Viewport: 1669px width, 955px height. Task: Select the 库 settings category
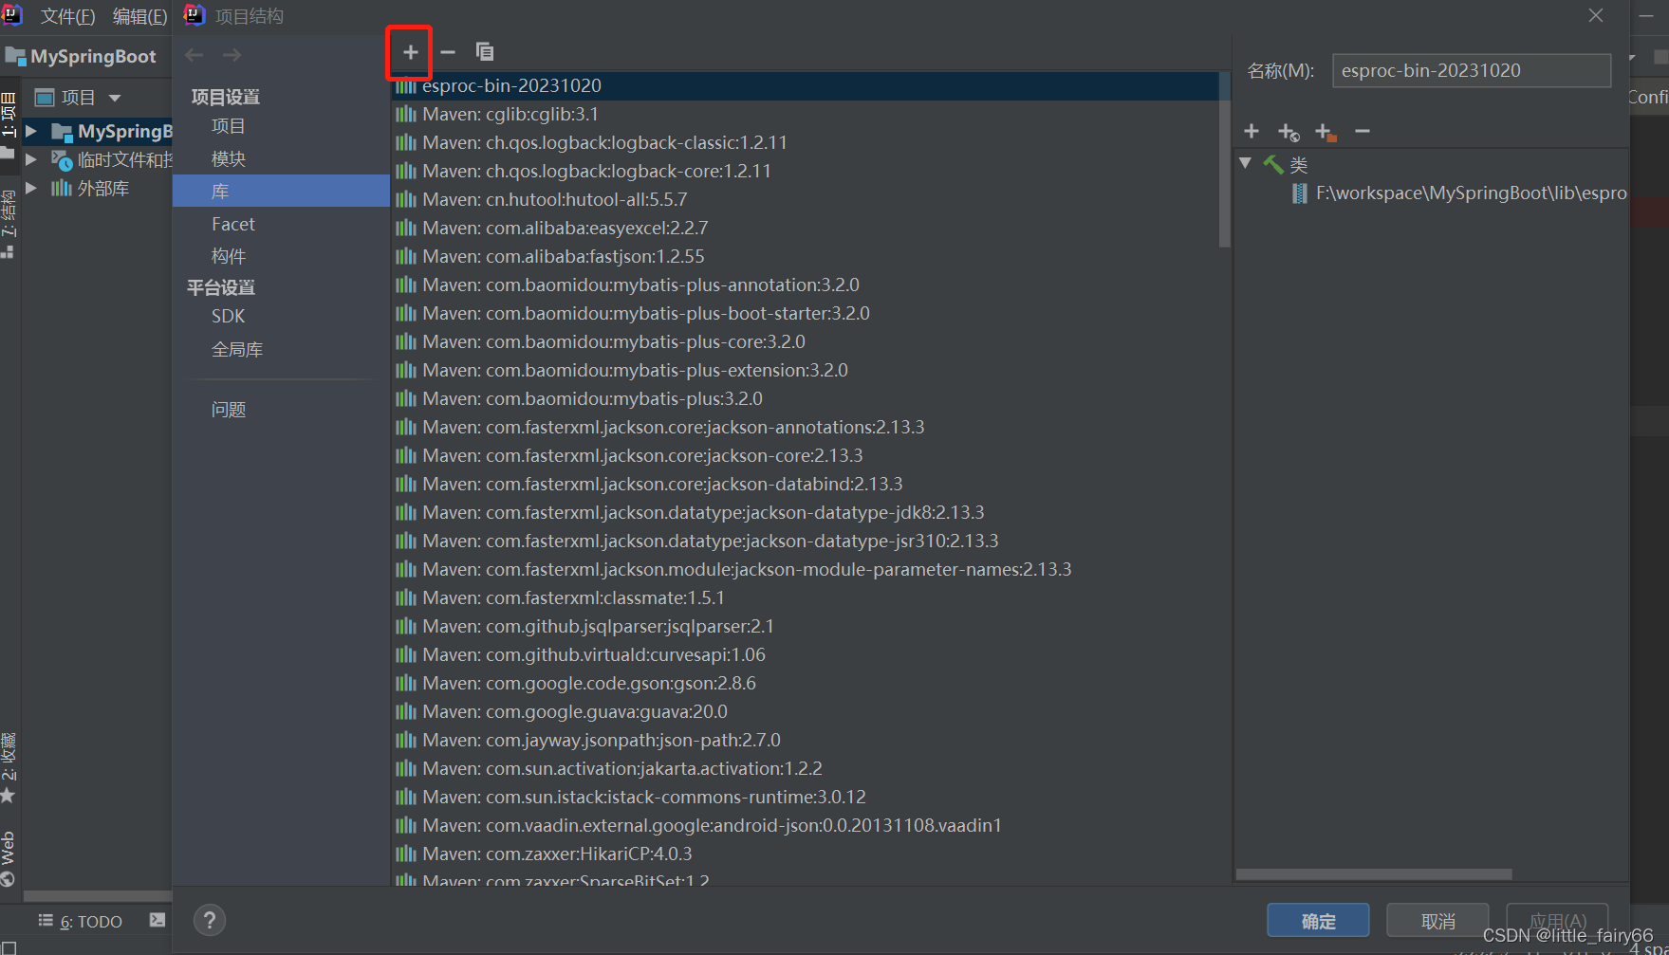pyautogui.click(x=220, y=191)
